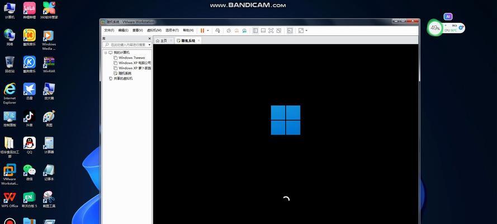The width and height of the screenshot is (497, 224).
Task: Click the 49% memory accelerator ball
Action: click(435, 28)
